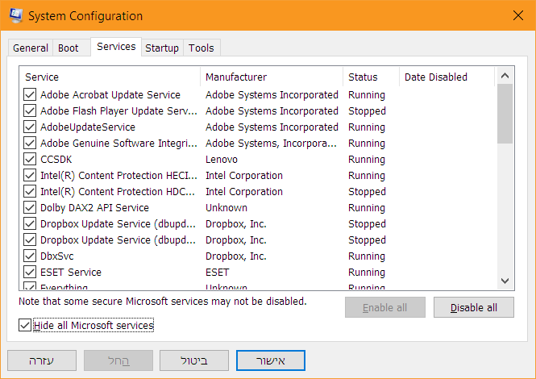Sort by the Manufacturer column header
Image resolution: width=536 pixels, height=379 pixels.
272,77
